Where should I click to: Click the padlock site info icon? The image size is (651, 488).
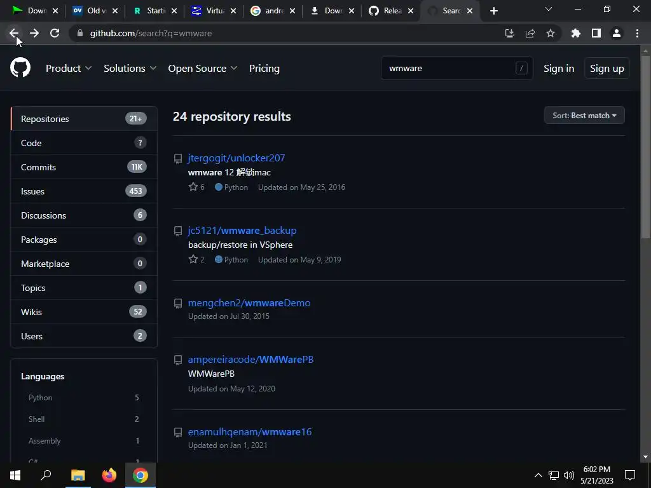point(80,33)
